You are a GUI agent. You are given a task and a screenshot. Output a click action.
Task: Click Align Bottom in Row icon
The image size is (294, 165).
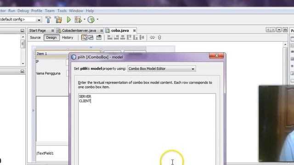pos(136,38)
